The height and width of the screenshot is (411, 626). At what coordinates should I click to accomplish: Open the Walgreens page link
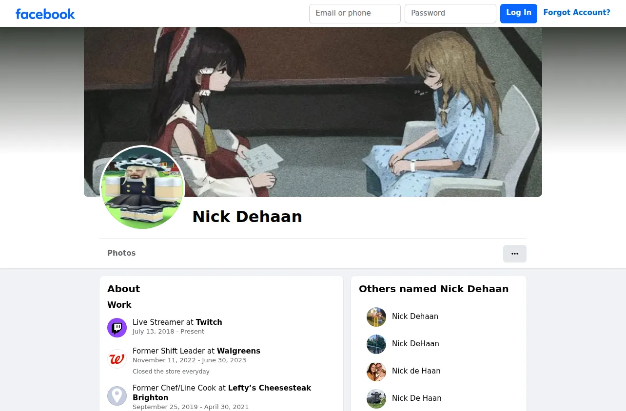(238, 351)
